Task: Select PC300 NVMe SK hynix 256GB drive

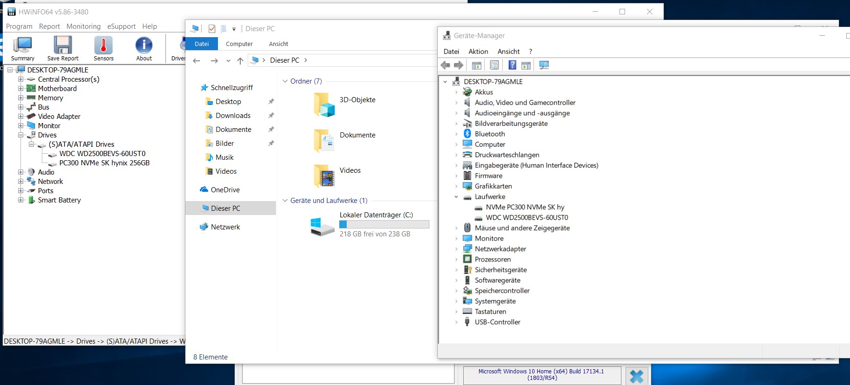Action: click(x=105, y=163)
